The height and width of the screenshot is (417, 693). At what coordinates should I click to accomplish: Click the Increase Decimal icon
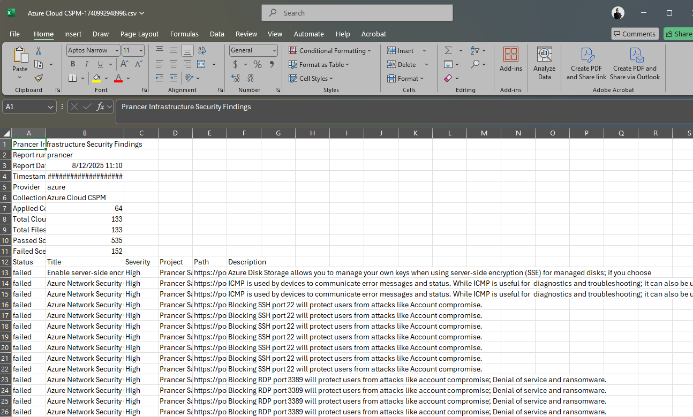[x=235, y=78]
